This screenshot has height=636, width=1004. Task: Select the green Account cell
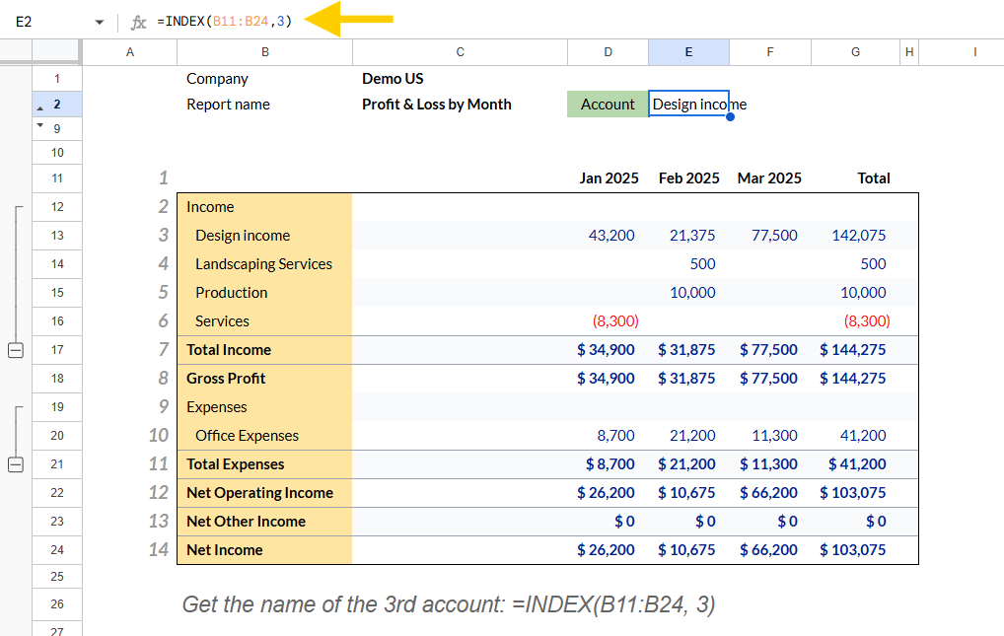[608, 105]
